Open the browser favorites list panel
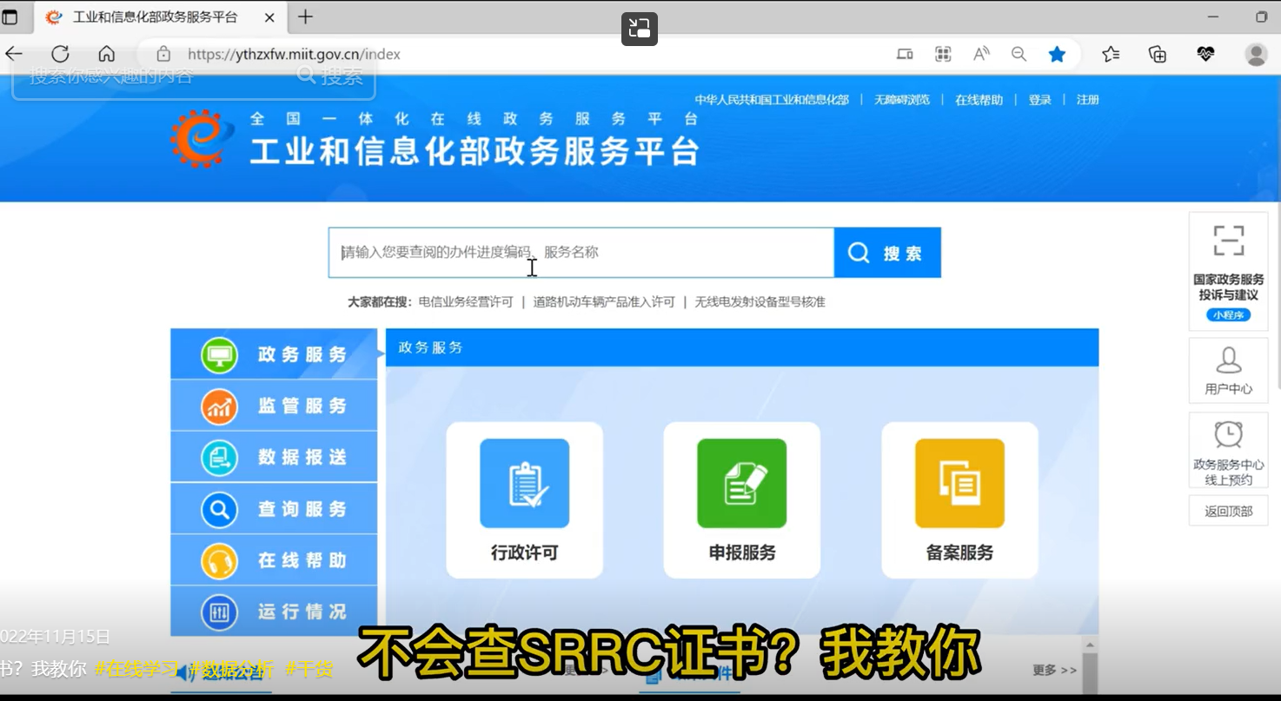Image resolution: width=1281 pixels, height=701 pixels. (1110, 54)
